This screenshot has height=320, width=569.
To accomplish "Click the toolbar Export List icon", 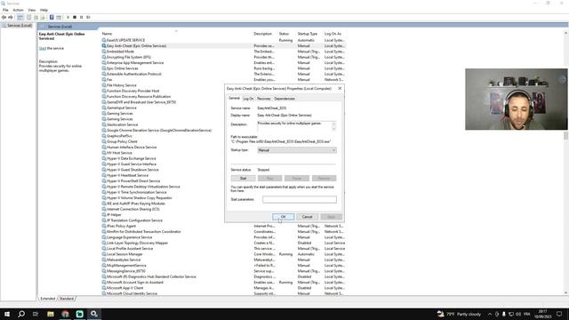I will click(43, 17).
